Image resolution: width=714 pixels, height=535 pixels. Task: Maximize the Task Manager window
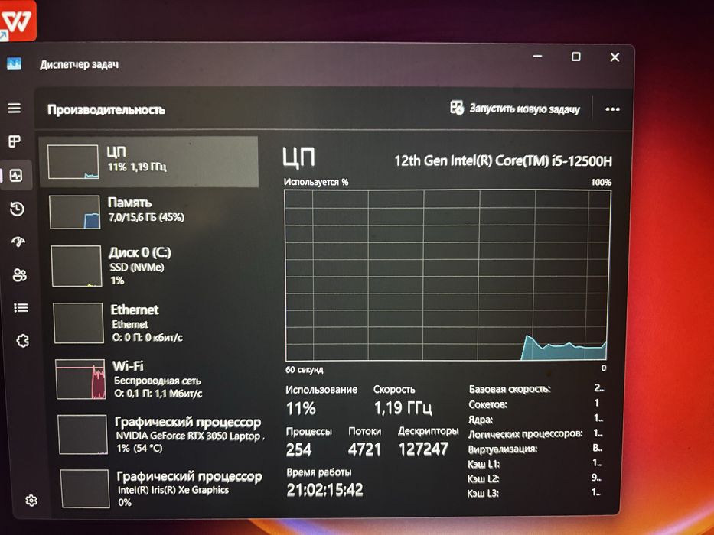point(576,57)
